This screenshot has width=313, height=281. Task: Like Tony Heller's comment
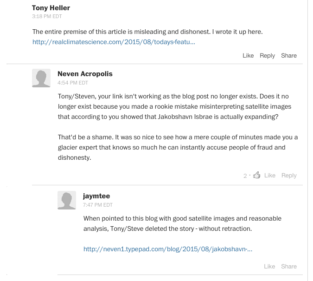[248, 55]
